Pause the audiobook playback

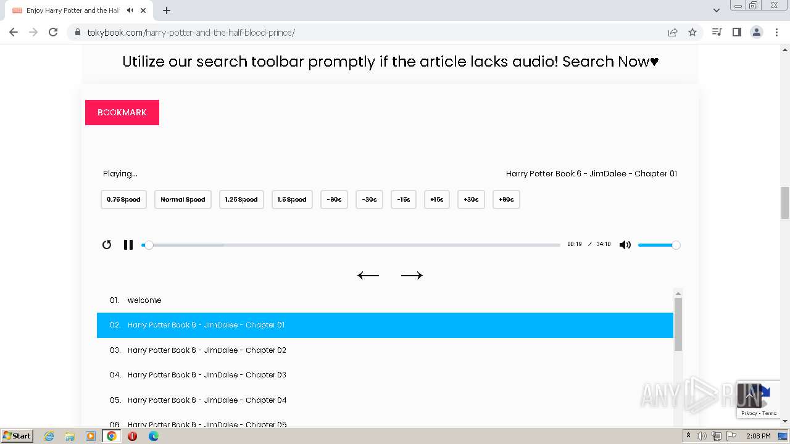(x=128, y=245)
